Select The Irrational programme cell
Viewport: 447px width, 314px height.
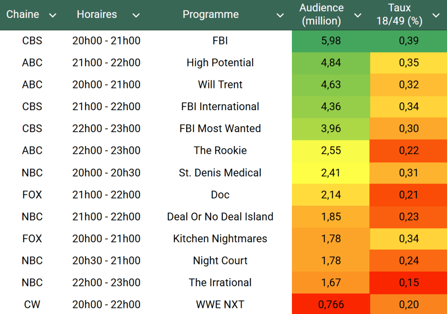220,283
